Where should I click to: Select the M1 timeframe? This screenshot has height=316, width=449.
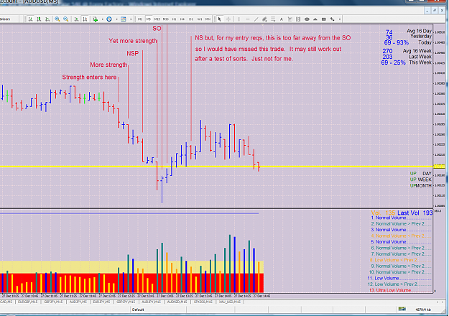coord(140,19)
